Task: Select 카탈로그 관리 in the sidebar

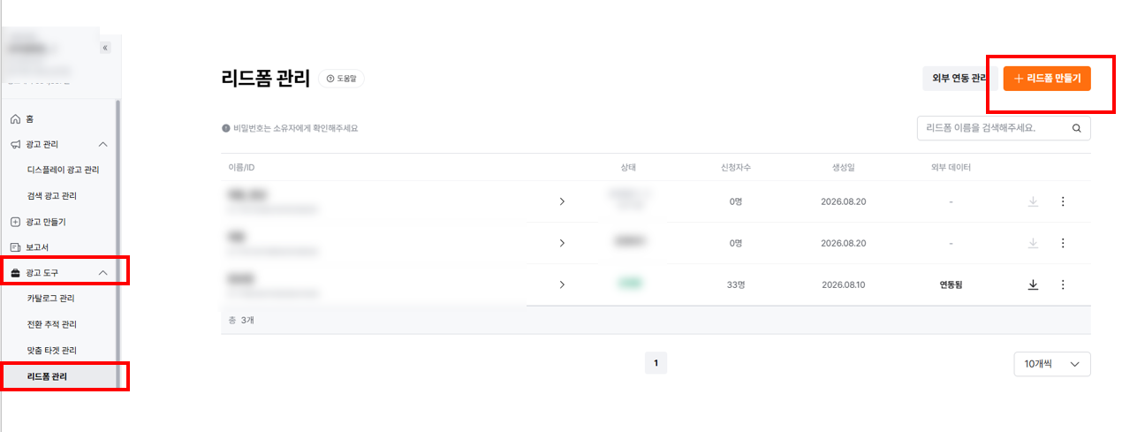Action: point(51,299)
